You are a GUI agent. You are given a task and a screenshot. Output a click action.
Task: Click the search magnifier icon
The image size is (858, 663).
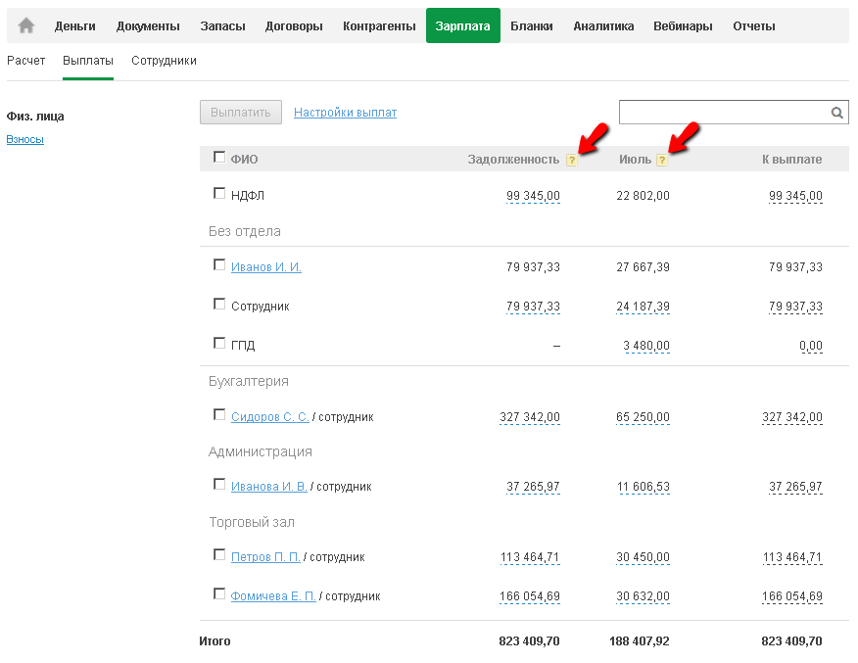pyautogui.click(x=837, y=113)
